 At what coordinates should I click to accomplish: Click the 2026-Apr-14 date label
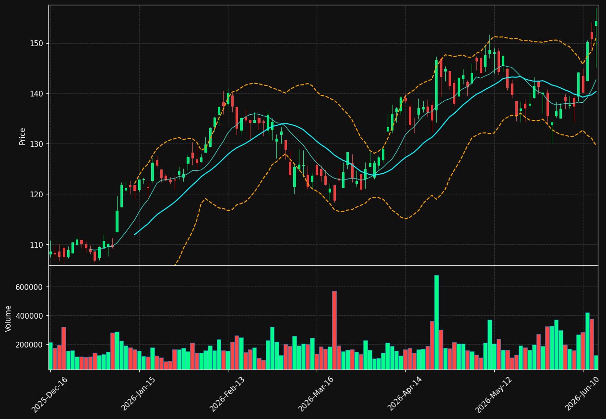(x=405, y=395)
